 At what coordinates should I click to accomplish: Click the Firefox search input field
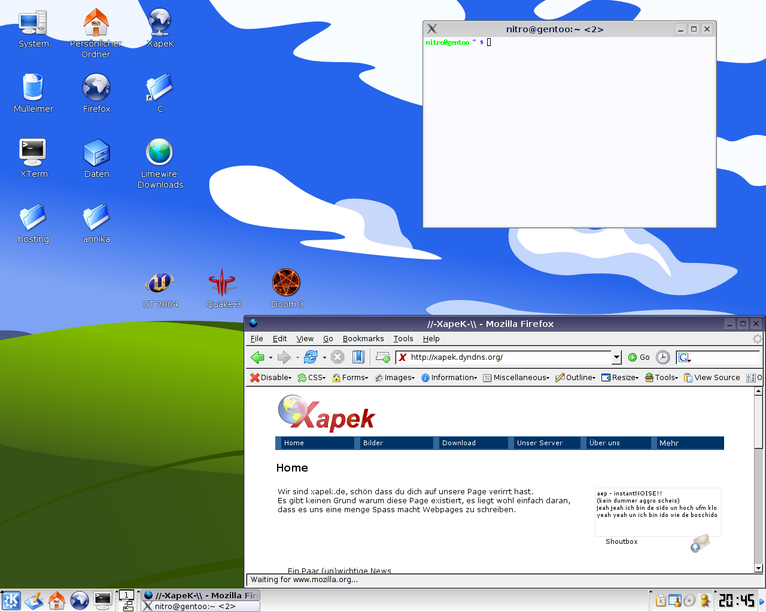point(726,357)
